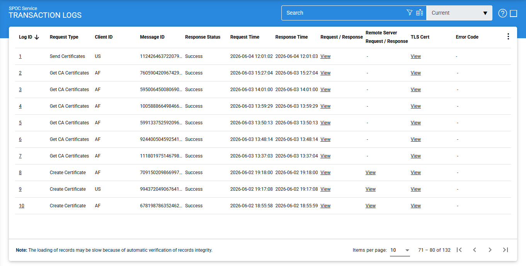View Request / Response for log 10

(x=325, y=206)
